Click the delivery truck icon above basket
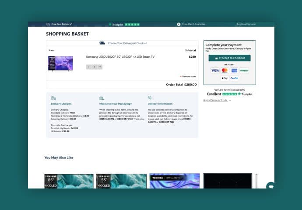Image resolution: width=302 pixels, height=210 pixels. pos(102,43)
